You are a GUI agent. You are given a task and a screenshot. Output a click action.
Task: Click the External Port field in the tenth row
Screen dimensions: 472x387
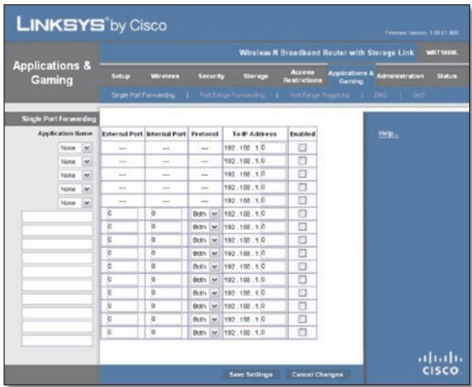click(122, 266)
